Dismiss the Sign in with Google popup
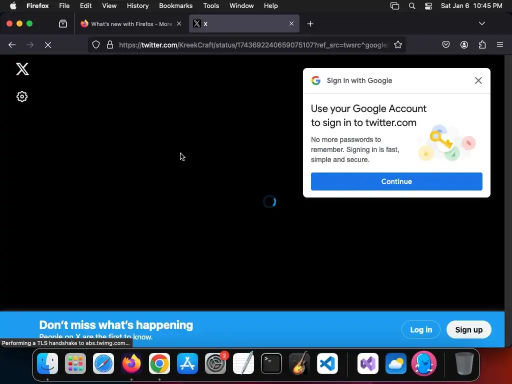This screenshot has height=384, width=512. point(478,80)
